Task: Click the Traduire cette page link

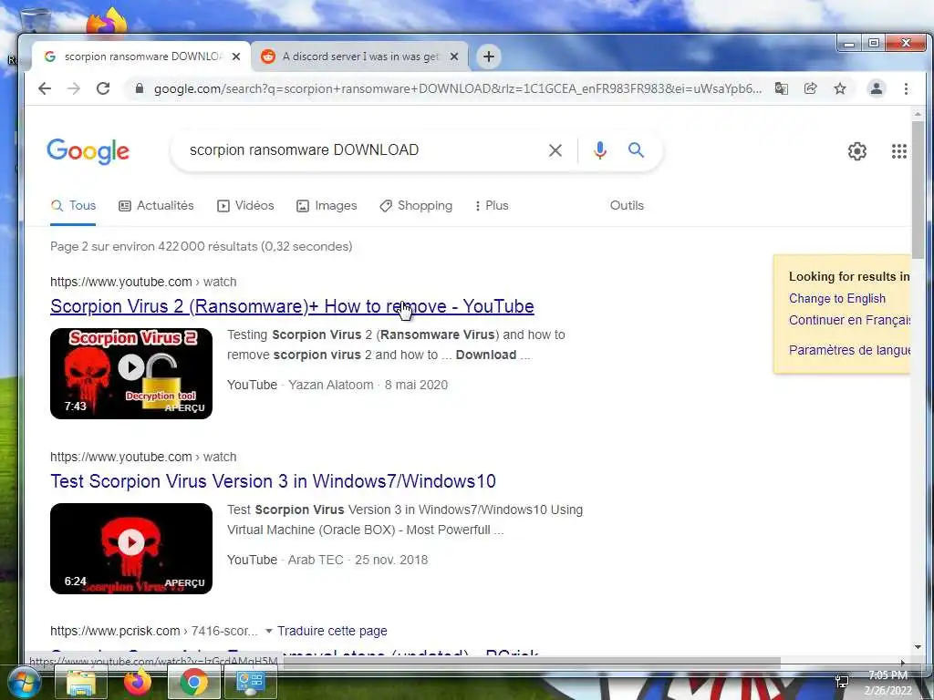Action: pos(332,631)
